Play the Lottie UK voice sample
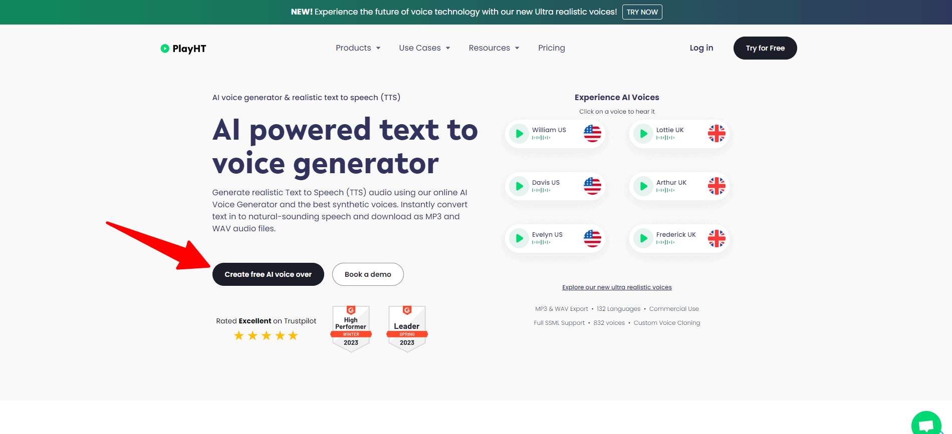952x434 pixels. 643,134
